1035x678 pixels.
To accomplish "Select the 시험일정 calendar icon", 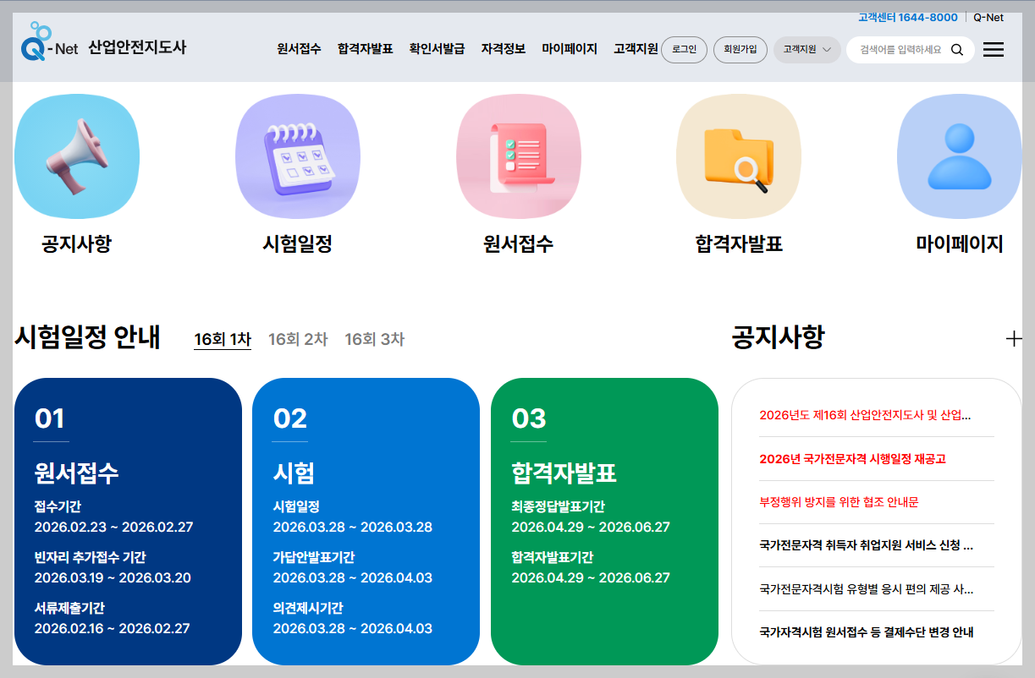I will pos(297,156).
